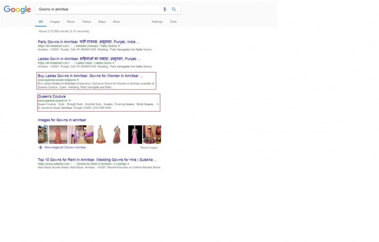The image size is (379, 242).
Task: Open the orange gown on runway thumbnail
Action: point(58,134)
